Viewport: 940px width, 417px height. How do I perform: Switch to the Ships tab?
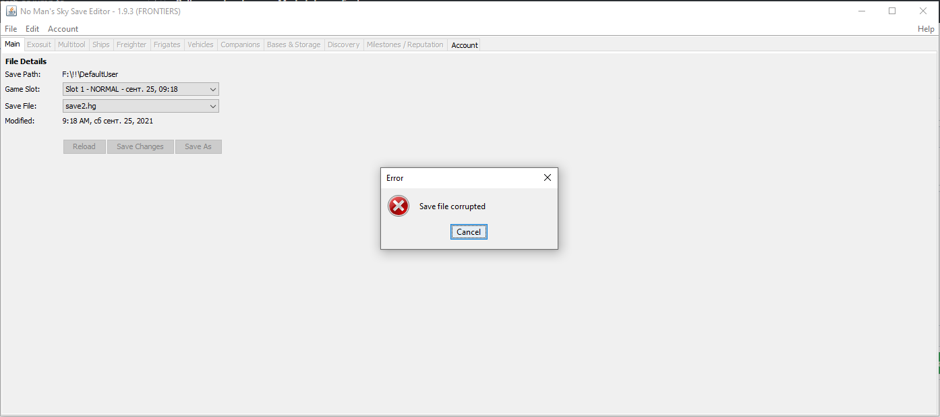pos(100,45)
